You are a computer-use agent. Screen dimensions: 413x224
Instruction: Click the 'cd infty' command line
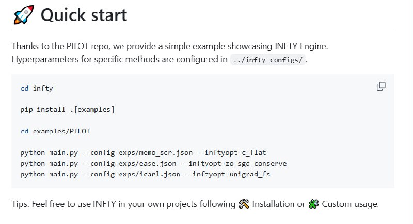point(37,88)
